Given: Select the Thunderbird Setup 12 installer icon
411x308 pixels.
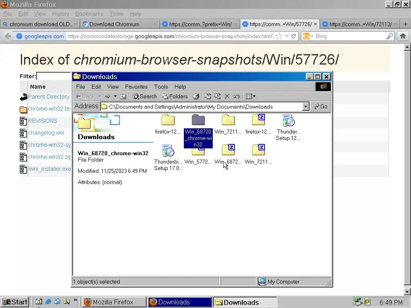Looking at the screenshot, I should [x=288, y=120].
